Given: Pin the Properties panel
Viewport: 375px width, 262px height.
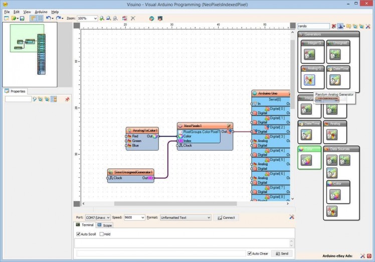Looking at the screenshot, I should (x=67, y=99).
